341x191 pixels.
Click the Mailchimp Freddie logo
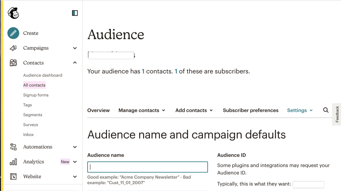point(13,13)
